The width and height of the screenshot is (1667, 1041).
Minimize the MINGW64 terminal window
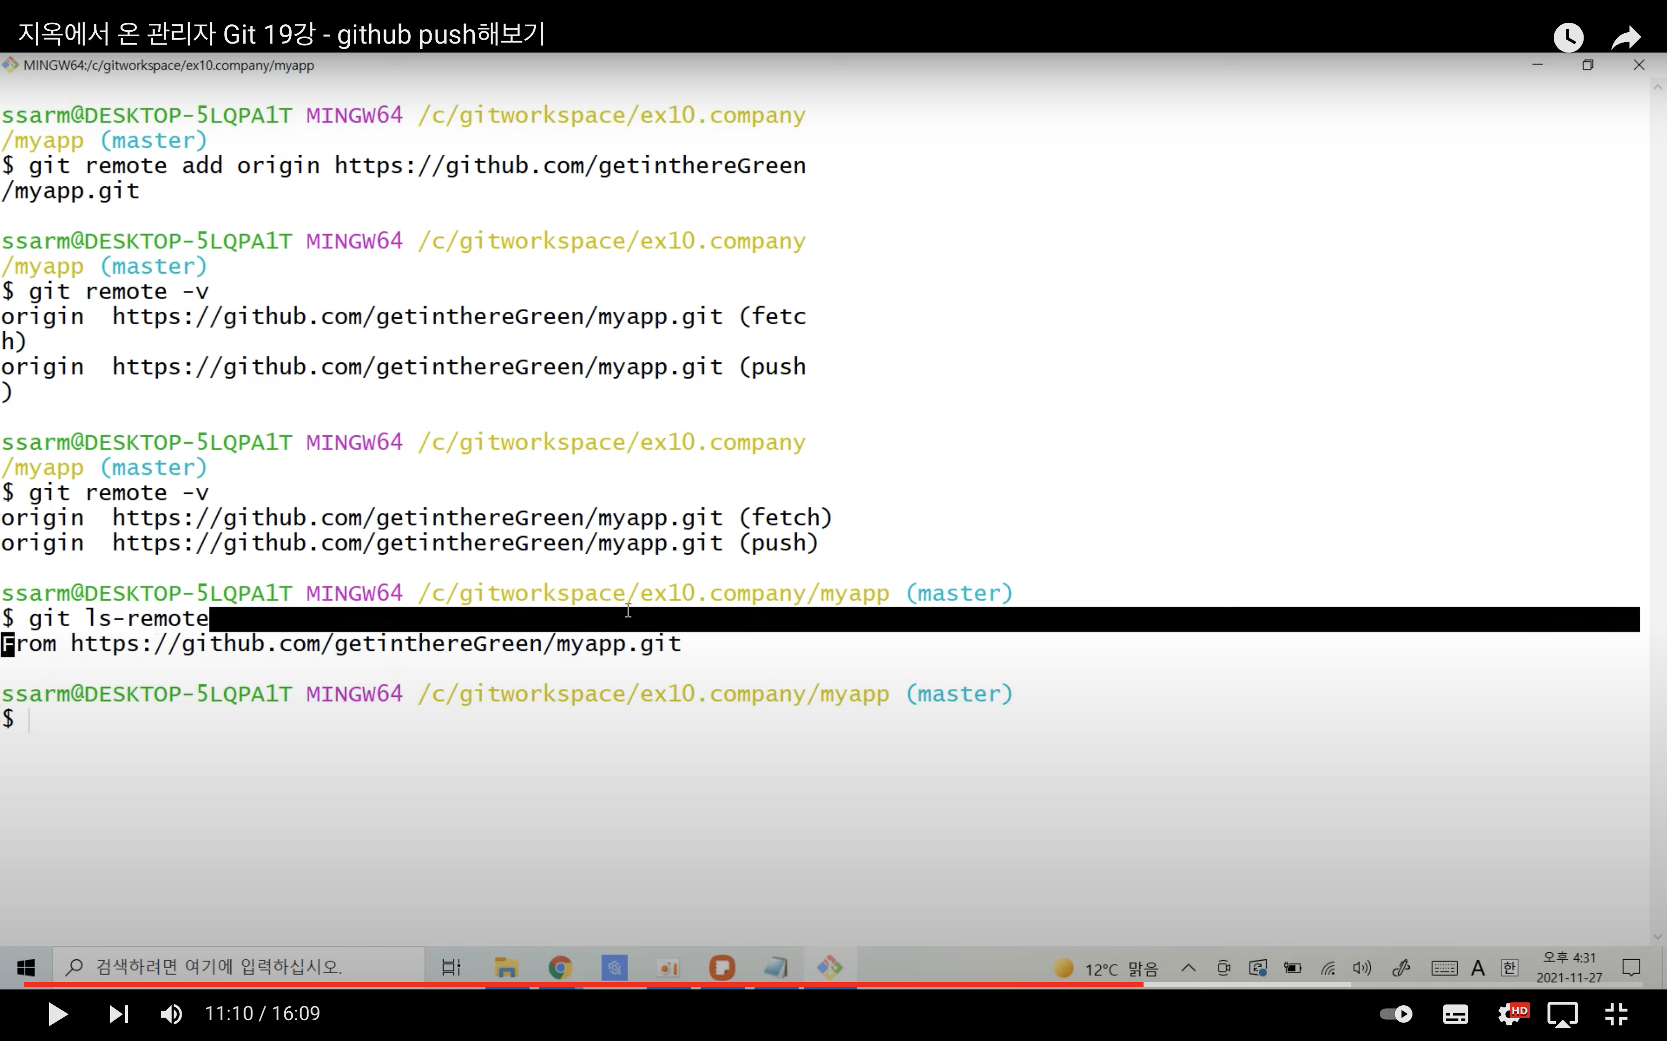(1538, 65)
